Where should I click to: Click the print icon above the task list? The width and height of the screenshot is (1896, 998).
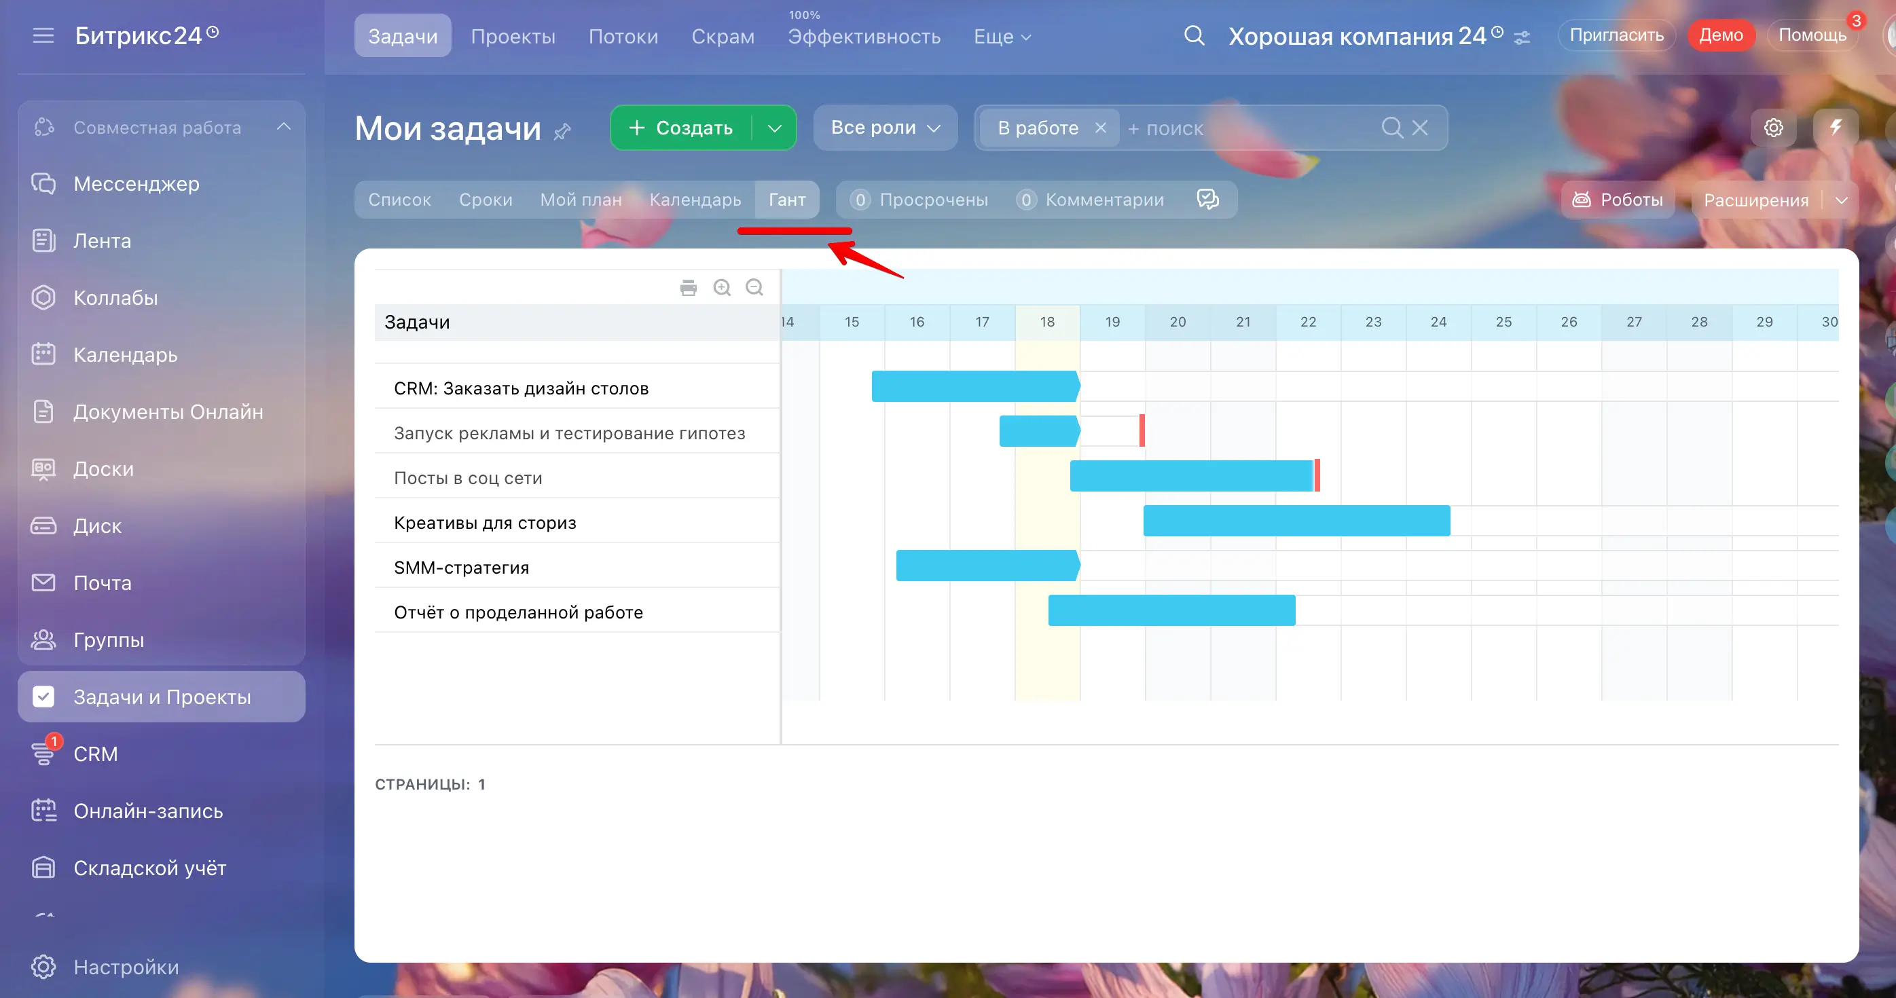688,288
